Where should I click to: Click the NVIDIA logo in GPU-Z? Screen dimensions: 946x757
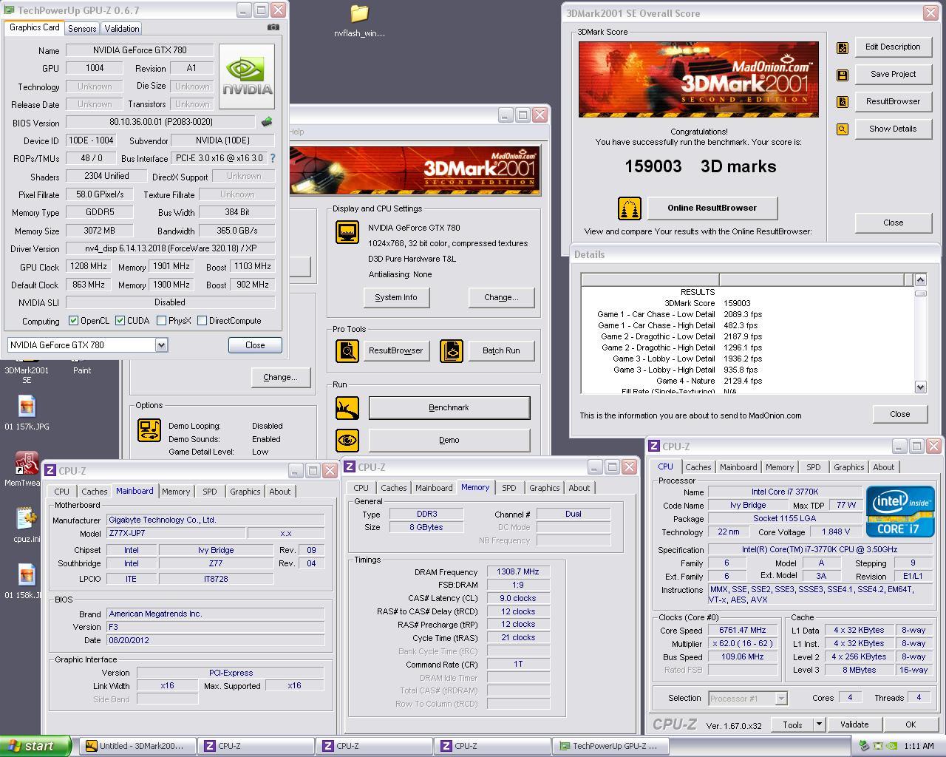point(247,77)
